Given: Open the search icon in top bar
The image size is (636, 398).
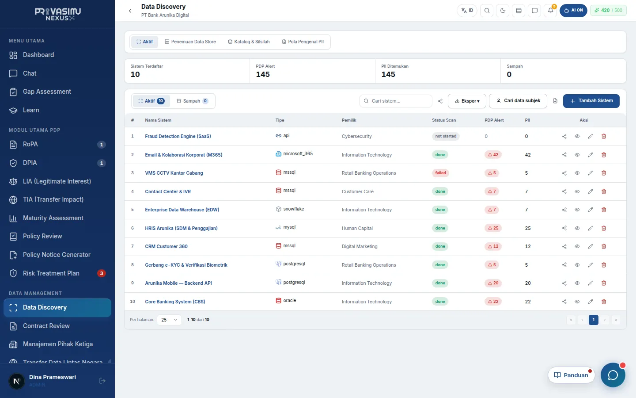Looking at the screenshot, I should 487,11.
